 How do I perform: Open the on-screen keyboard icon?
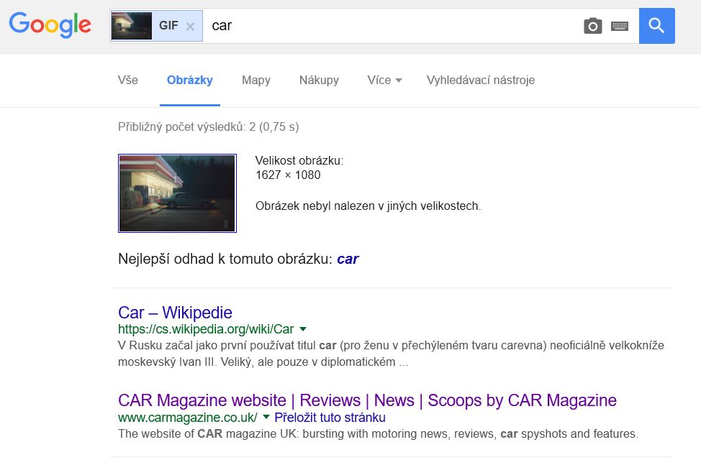point(620,26)
